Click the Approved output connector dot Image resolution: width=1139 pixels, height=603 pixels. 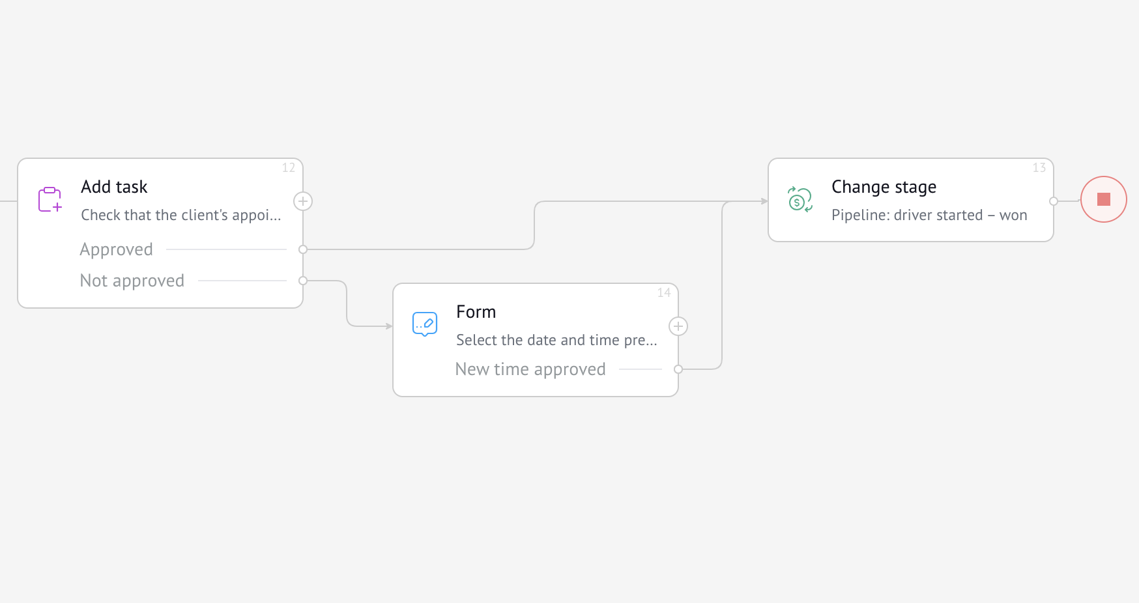click(303, 249)
